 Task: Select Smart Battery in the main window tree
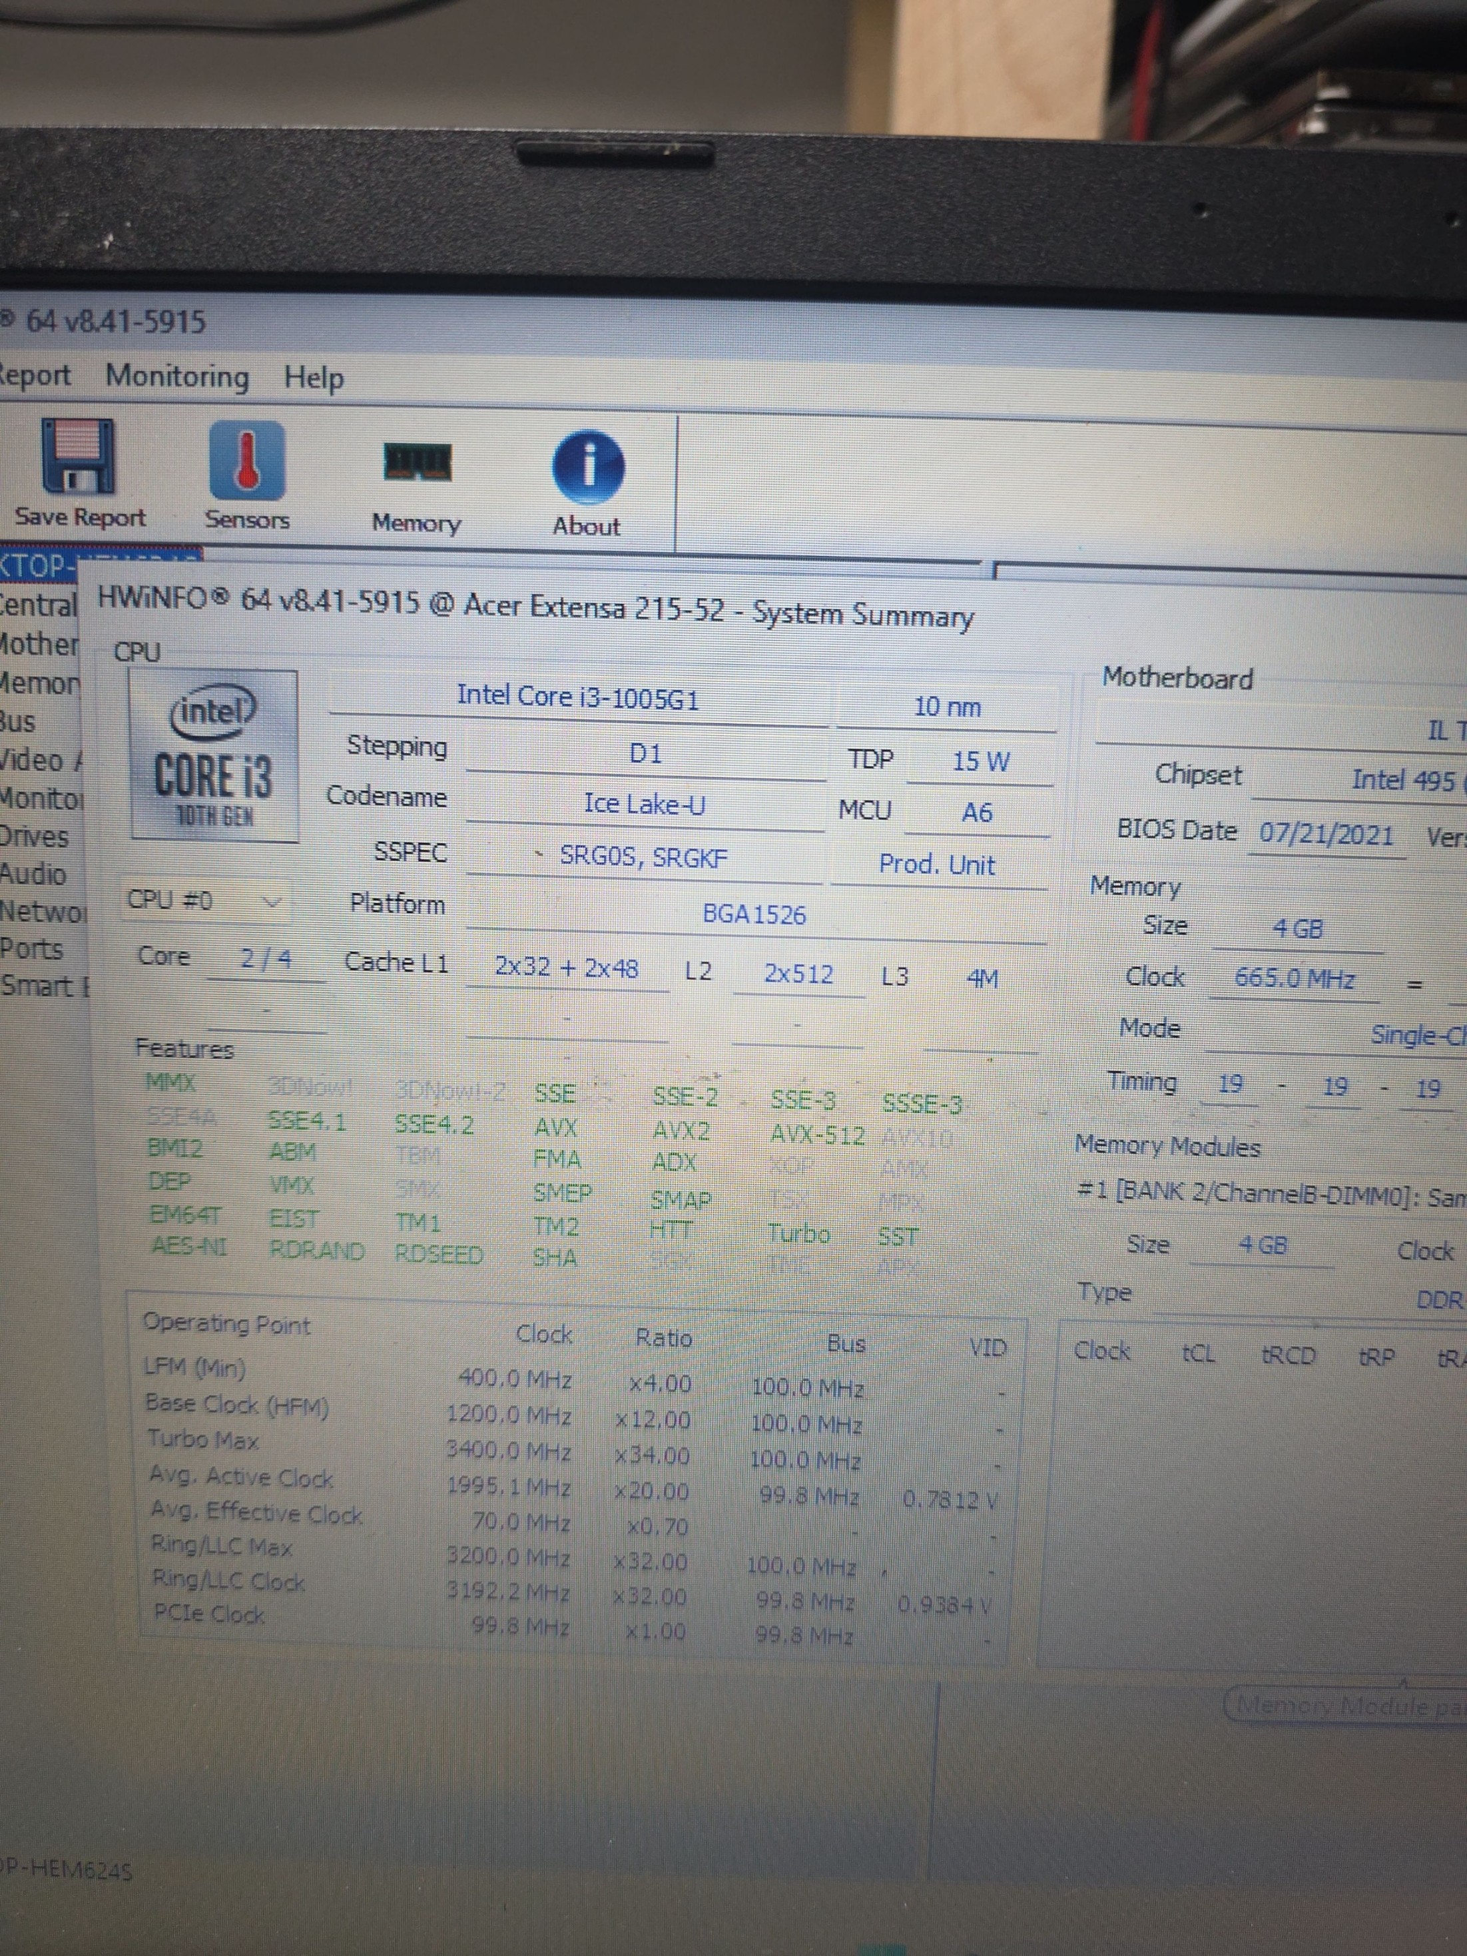tap(45, 986)
